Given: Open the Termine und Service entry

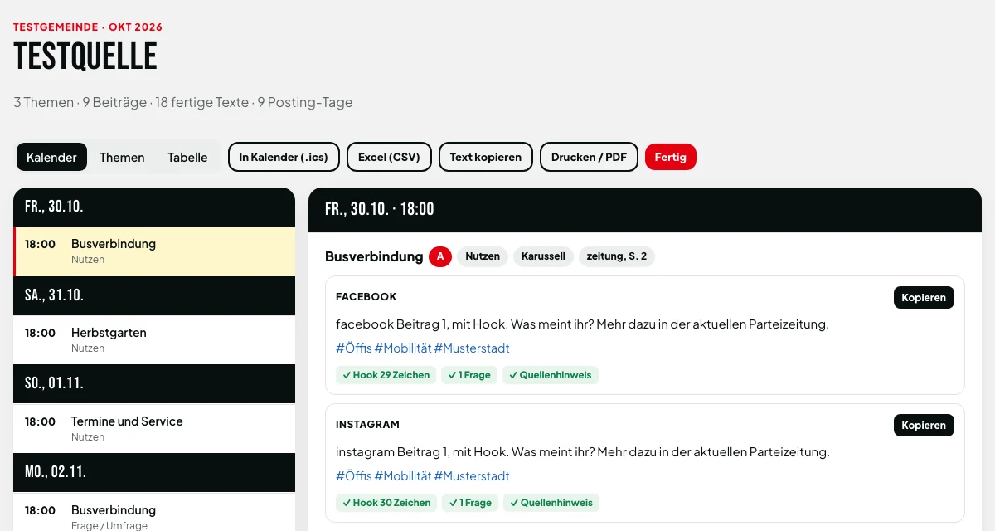Looking at the screenshot, I should click(154, 428).
